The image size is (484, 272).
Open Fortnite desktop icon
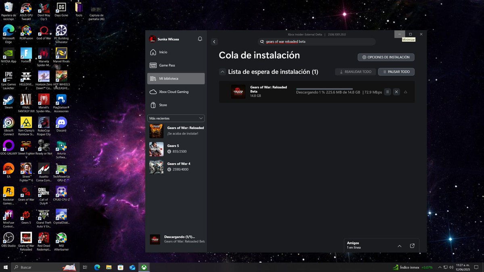(x=26, y=56)
